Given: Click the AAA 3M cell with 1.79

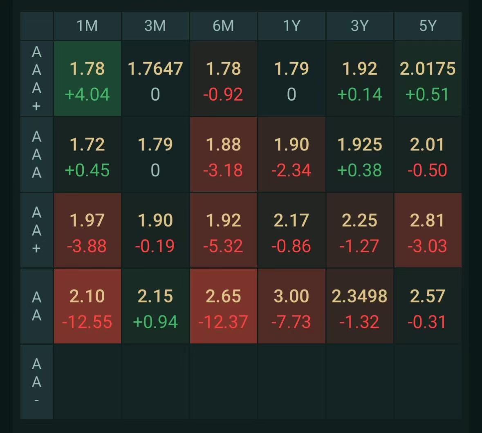Looking at the screenshot, I should (x=155, y=155).
